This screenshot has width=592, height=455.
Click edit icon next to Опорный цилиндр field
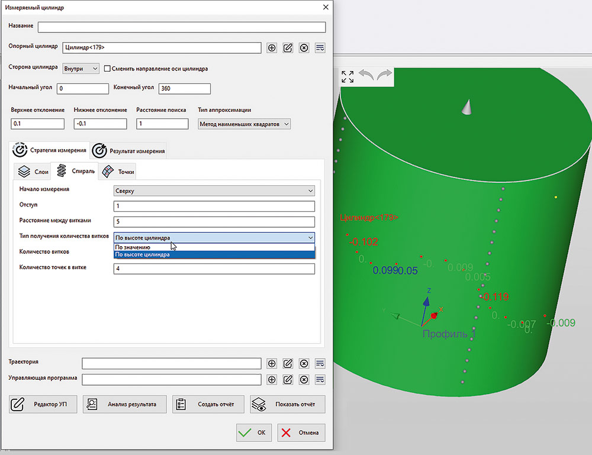tap(288, 48)
